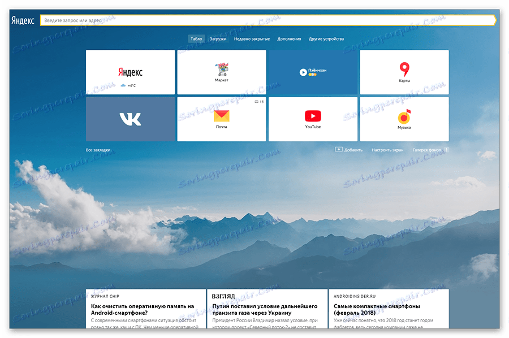
Task: Open the Загрузки tab
Action: 218,39
